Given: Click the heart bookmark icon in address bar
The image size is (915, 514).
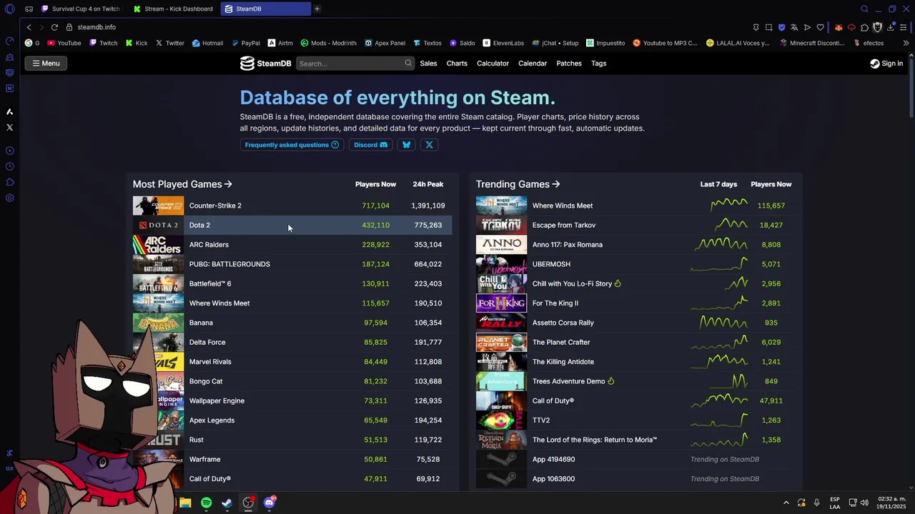Looking at the screenshot, I should [821, 27].
